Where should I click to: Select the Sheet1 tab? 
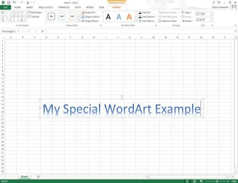click(x=25, y=177)
